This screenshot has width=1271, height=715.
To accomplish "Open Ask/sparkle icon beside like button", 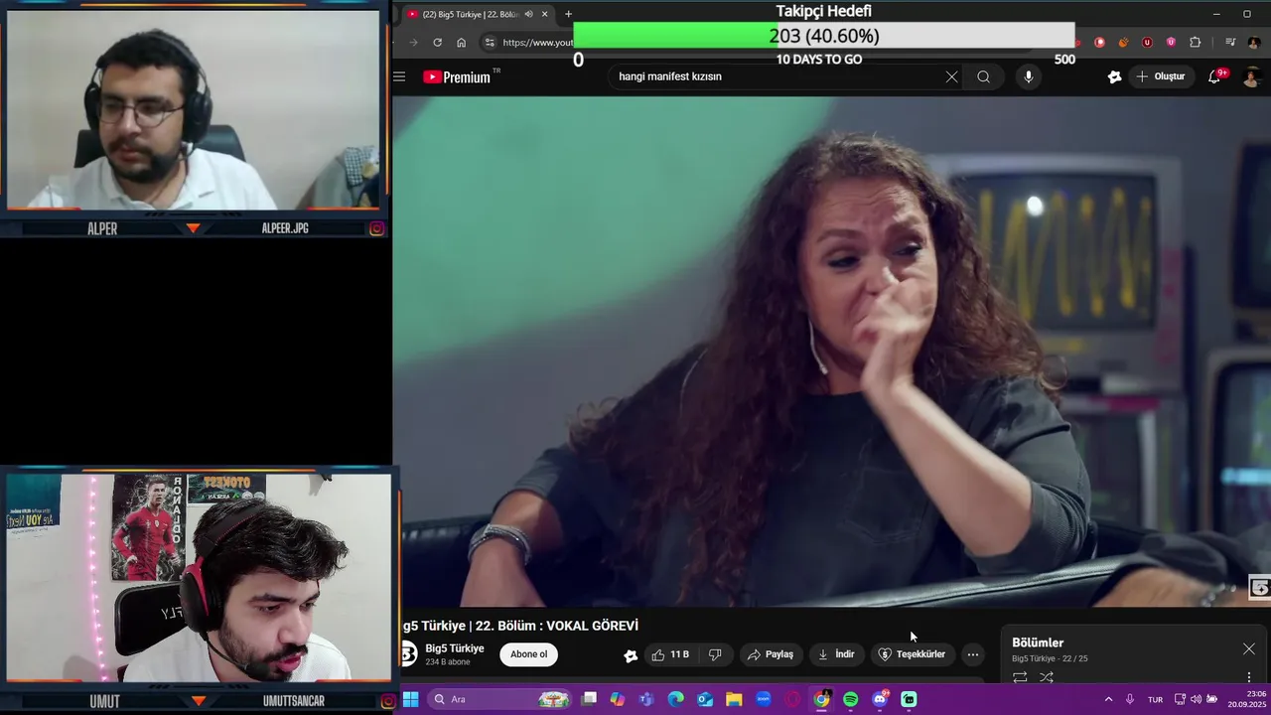I will click(x=631, y=655).
